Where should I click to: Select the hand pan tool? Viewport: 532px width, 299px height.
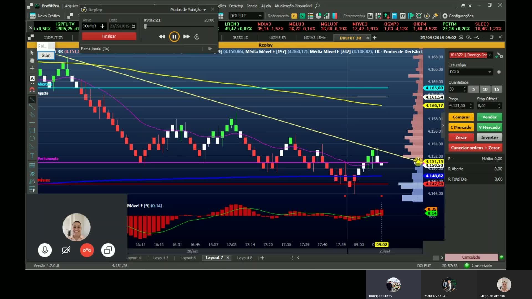tap(32, 60)
